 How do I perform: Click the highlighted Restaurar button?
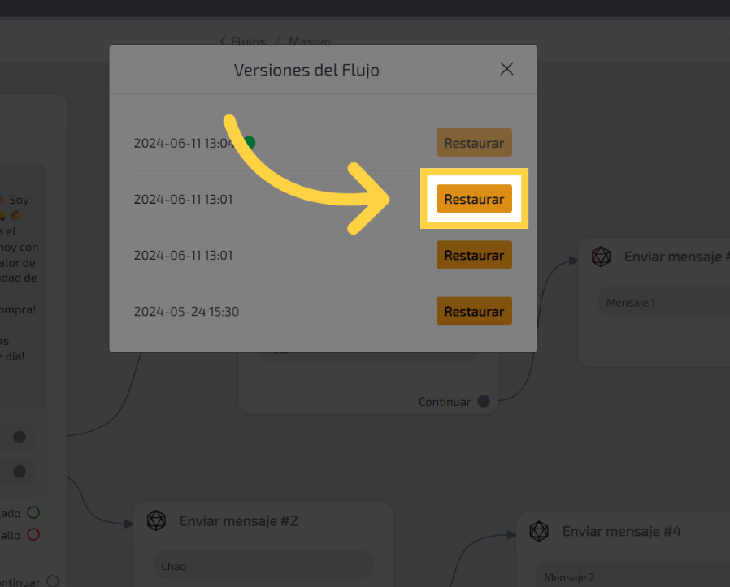(x=474, y=199)
